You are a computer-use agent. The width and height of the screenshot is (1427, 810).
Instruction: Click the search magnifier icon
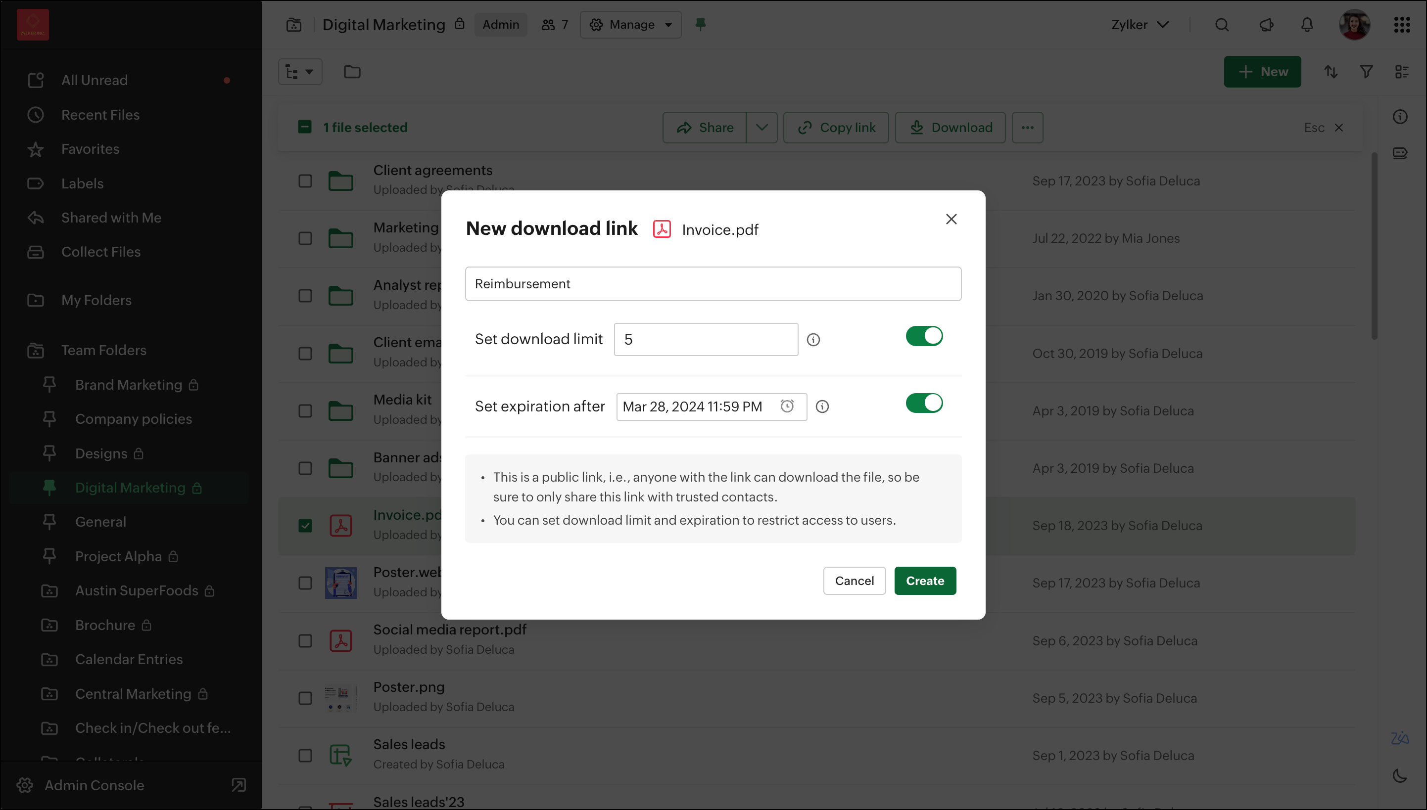pos(1221,25)
